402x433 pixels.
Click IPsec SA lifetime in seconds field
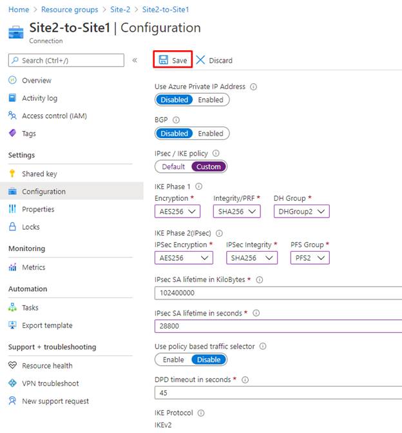coord(278,326)
